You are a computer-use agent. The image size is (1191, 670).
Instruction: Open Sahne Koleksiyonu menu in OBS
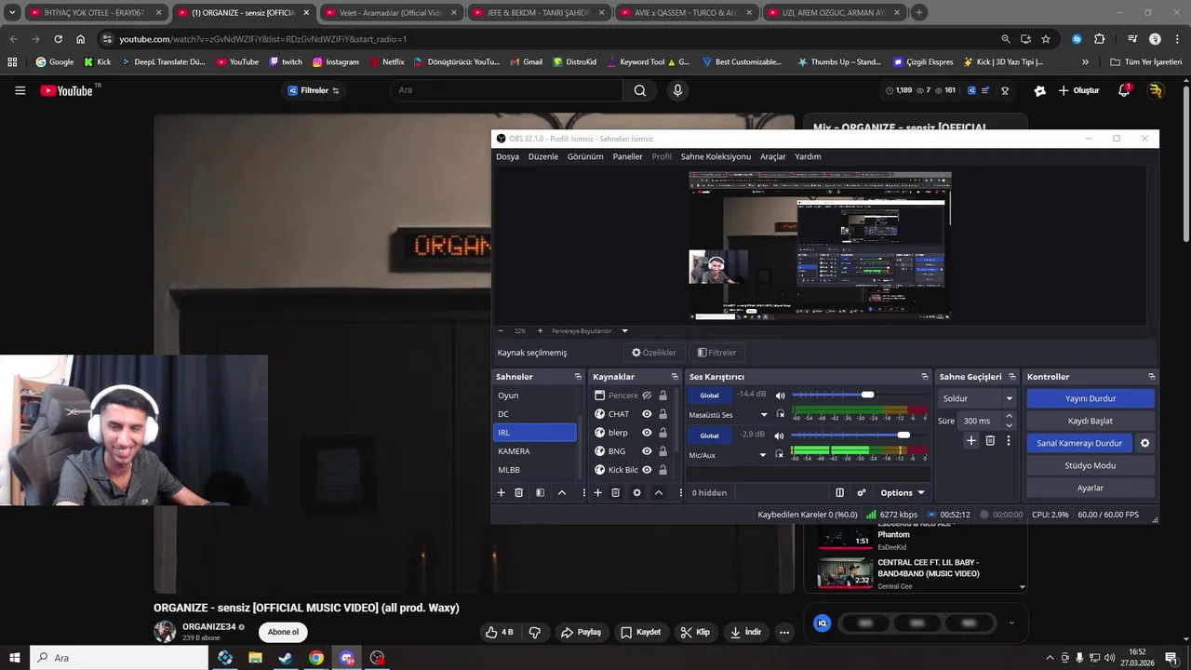pyautogui.click(x=716, y=156)
